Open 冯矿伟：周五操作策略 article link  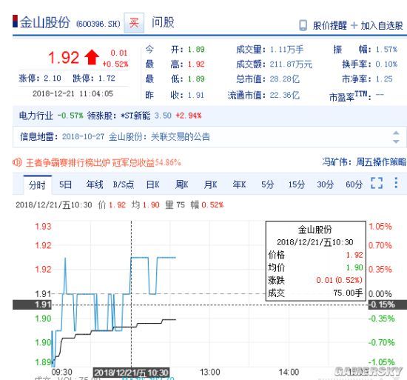pos(364,162)
